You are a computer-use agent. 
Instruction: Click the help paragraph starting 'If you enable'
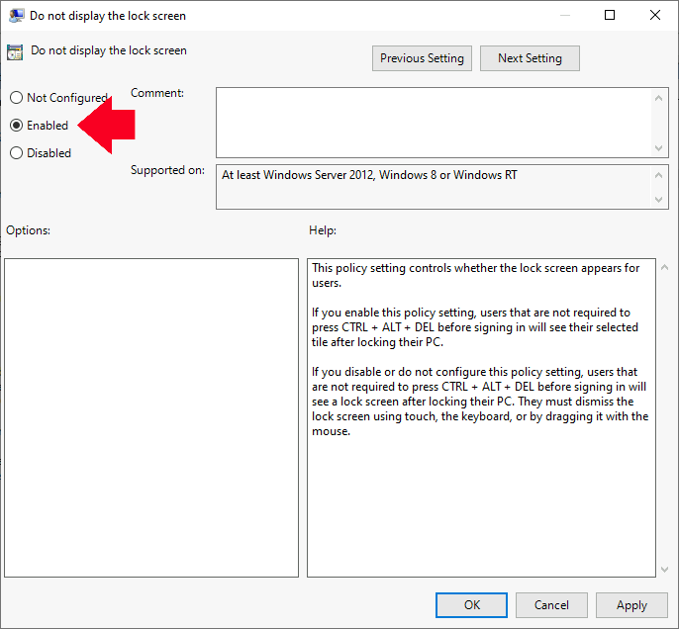click(475, 327)
